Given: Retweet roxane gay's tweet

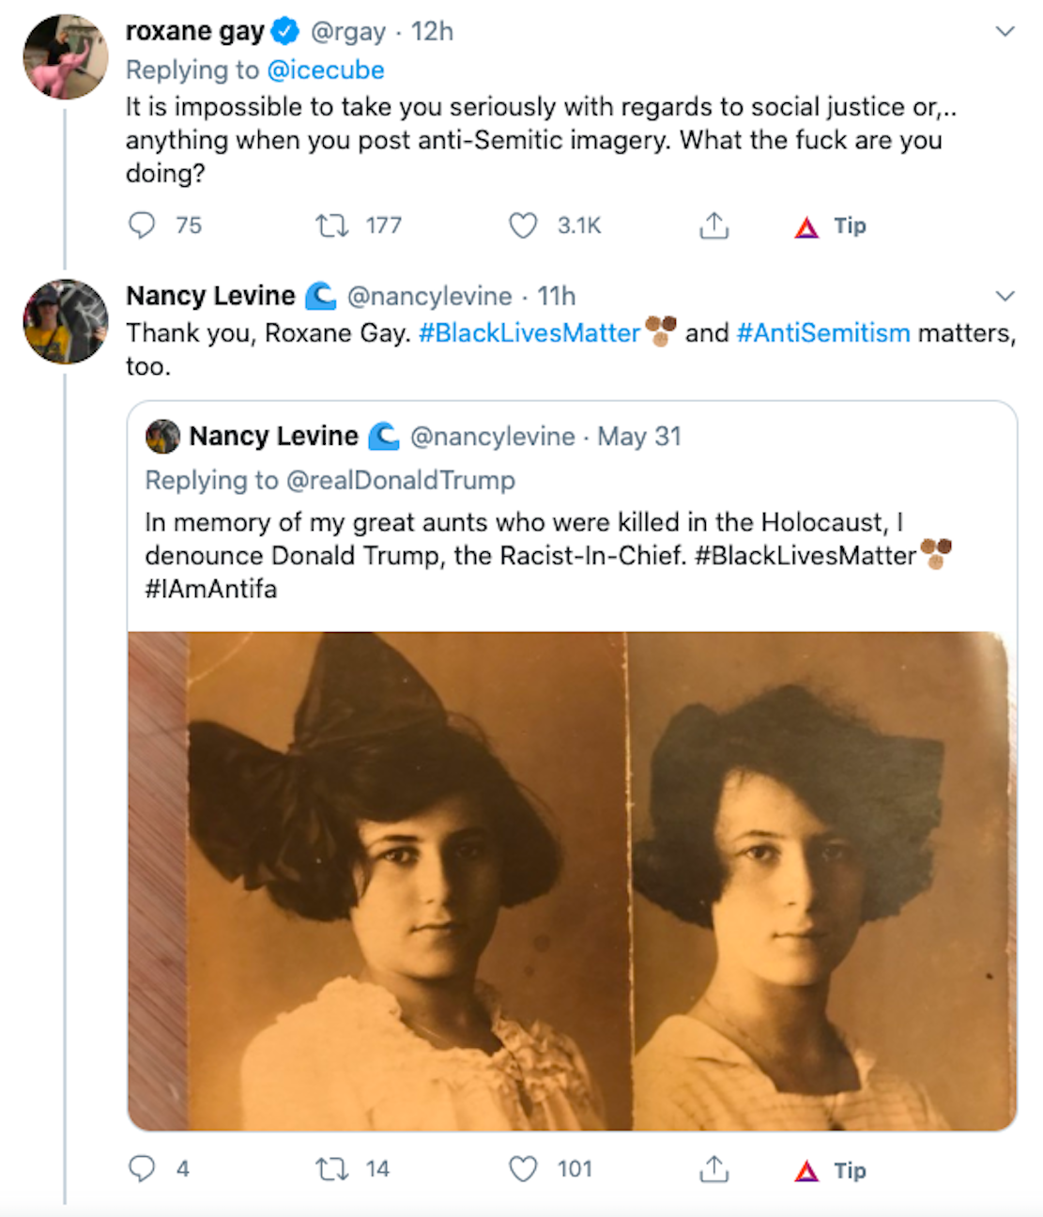Looking at the screenshot, I should pos(331,225).
